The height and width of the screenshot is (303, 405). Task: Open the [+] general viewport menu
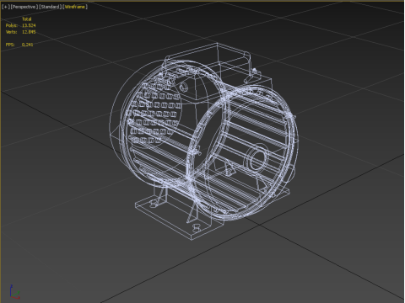[5, 7]
